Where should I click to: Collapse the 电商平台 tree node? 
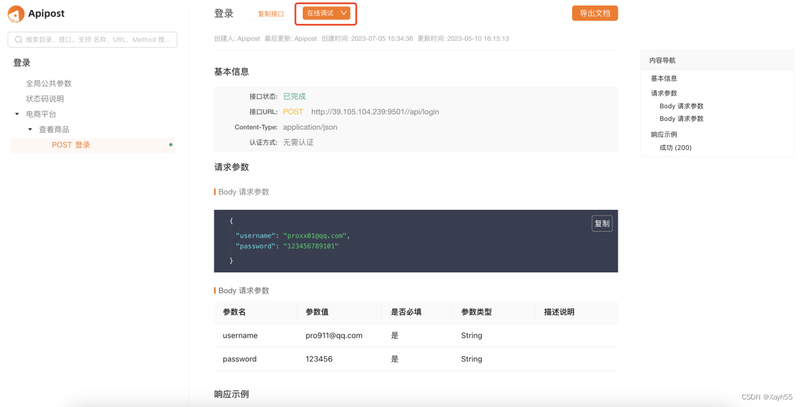coord(16,113)
